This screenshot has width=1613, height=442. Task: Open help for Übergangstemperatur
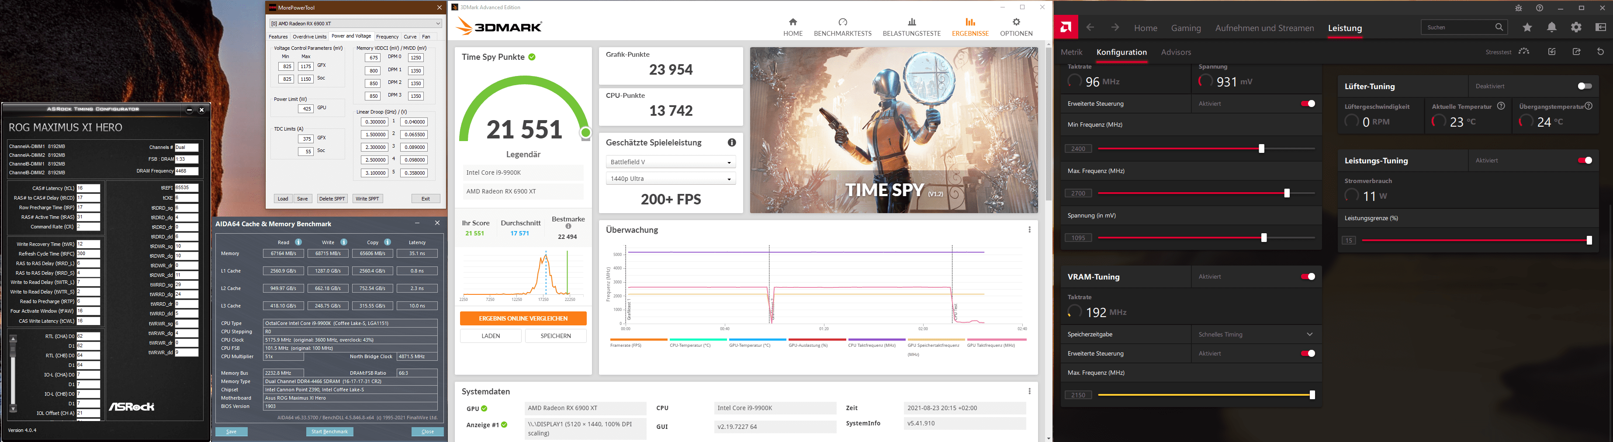(1589, 107)
